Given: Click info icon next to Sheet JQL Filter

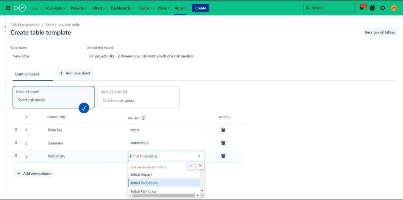Looking at the screenshot, I should point(125,92).
